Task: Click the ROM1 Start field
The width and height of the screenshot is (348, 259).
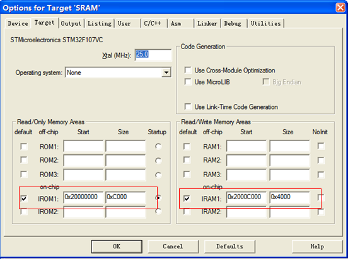Action: click(x=83, y=146)
